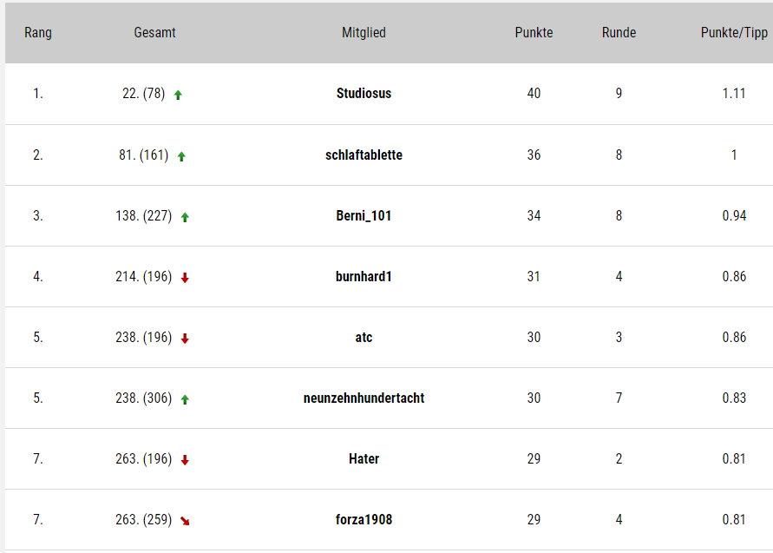Sort table by the Rang column header
The image size is (773, 553).
[38, 33]
